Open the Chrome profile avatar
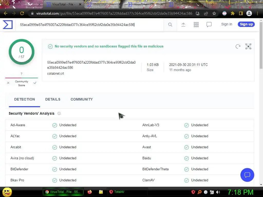 [249, 13]
